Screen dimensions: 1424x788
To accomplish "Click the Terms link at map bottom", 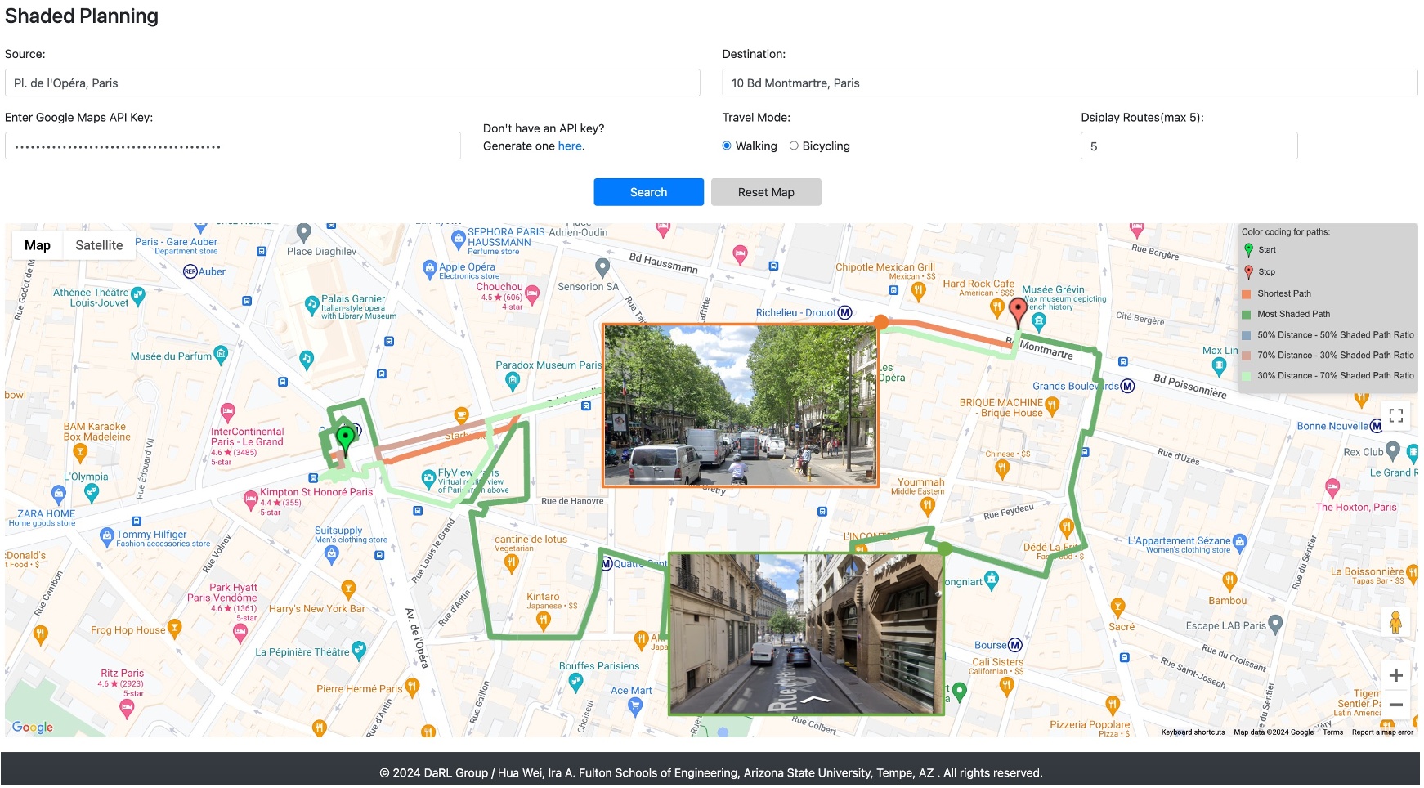I will [1332, 732].
